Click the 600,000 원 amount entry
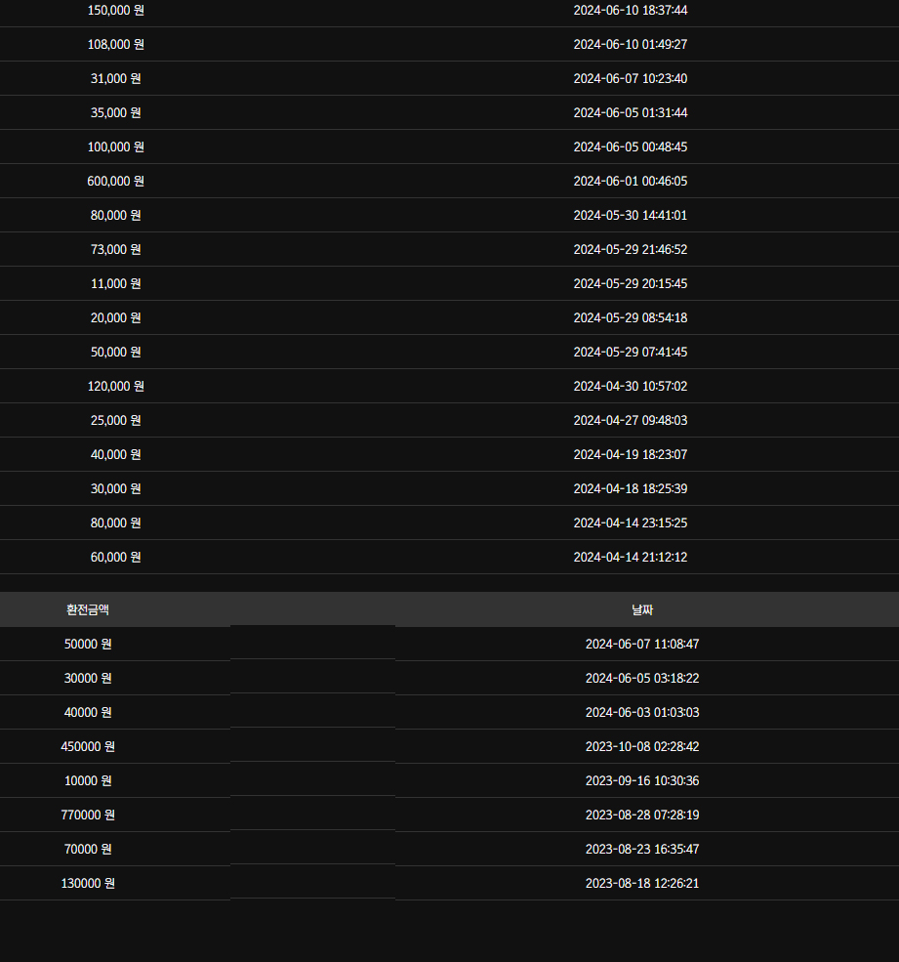This screenshot has width=899, height=962. [x=115, y=181]
